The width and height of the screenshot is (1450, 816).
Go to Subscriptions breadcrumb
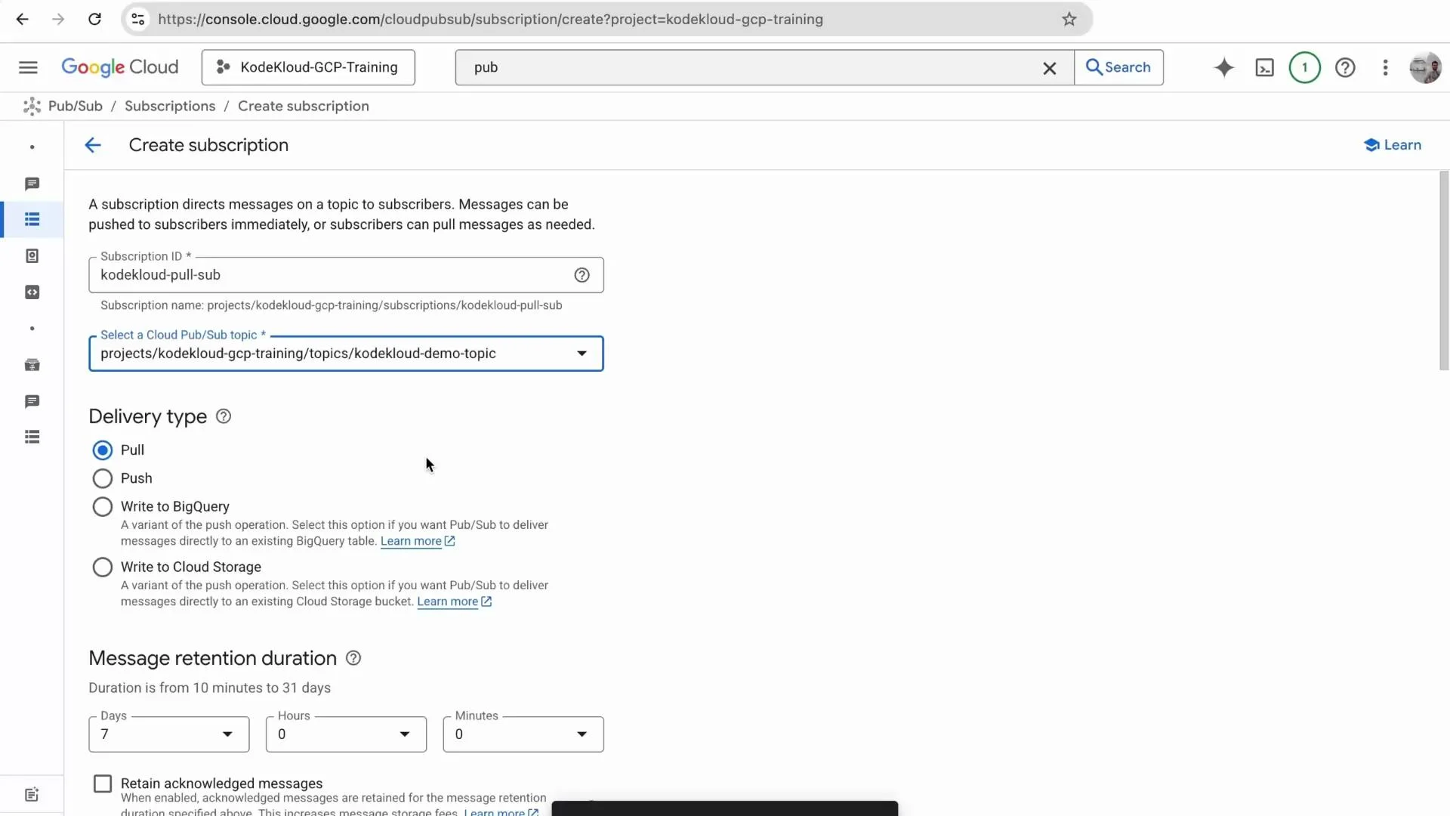pyautogui.click(x=170, y=107)
